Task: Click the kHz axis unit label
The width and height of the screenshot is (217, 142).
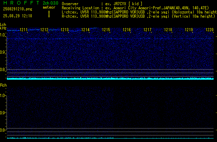Action: 3,28
